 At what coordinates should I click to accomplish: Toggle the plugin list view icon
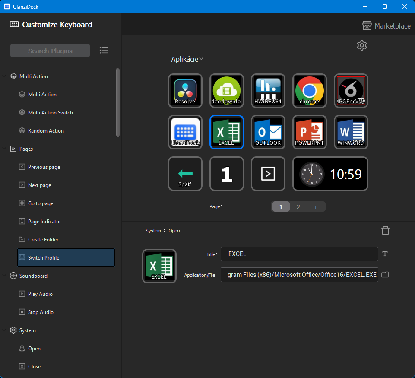tap(104, 51)
